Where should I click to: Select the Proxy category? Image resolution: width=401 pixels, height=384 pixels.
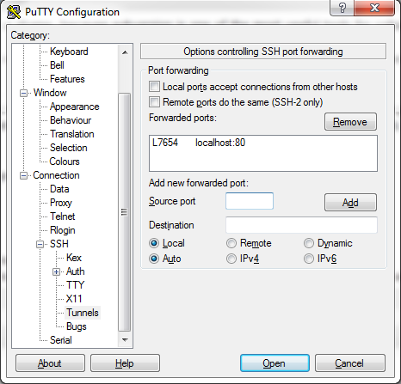click(61, 203)
